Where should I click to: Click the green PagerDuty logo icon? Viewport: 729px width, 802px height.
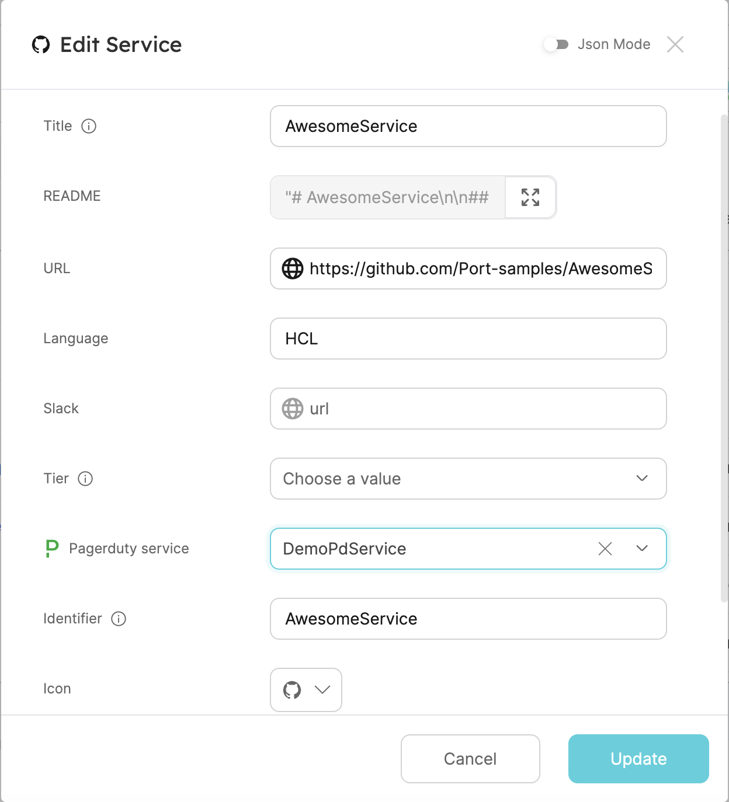(52, 548)
